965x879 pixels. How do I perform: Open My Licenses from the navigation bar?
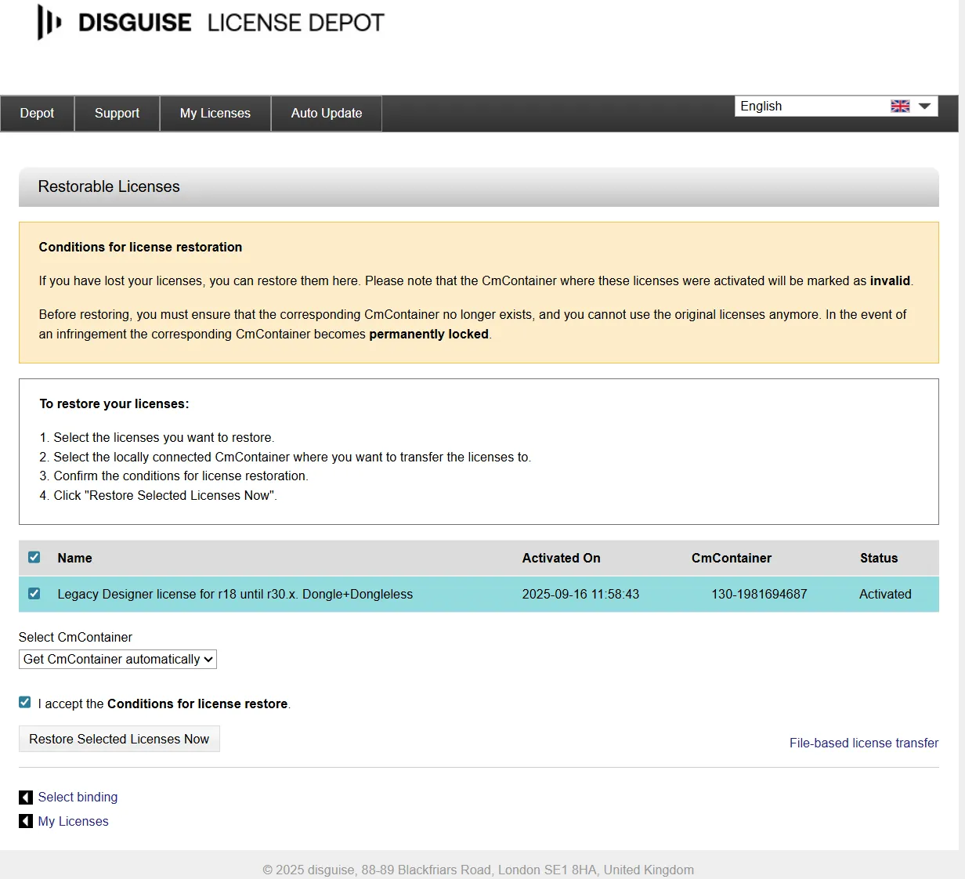(215, 113)
